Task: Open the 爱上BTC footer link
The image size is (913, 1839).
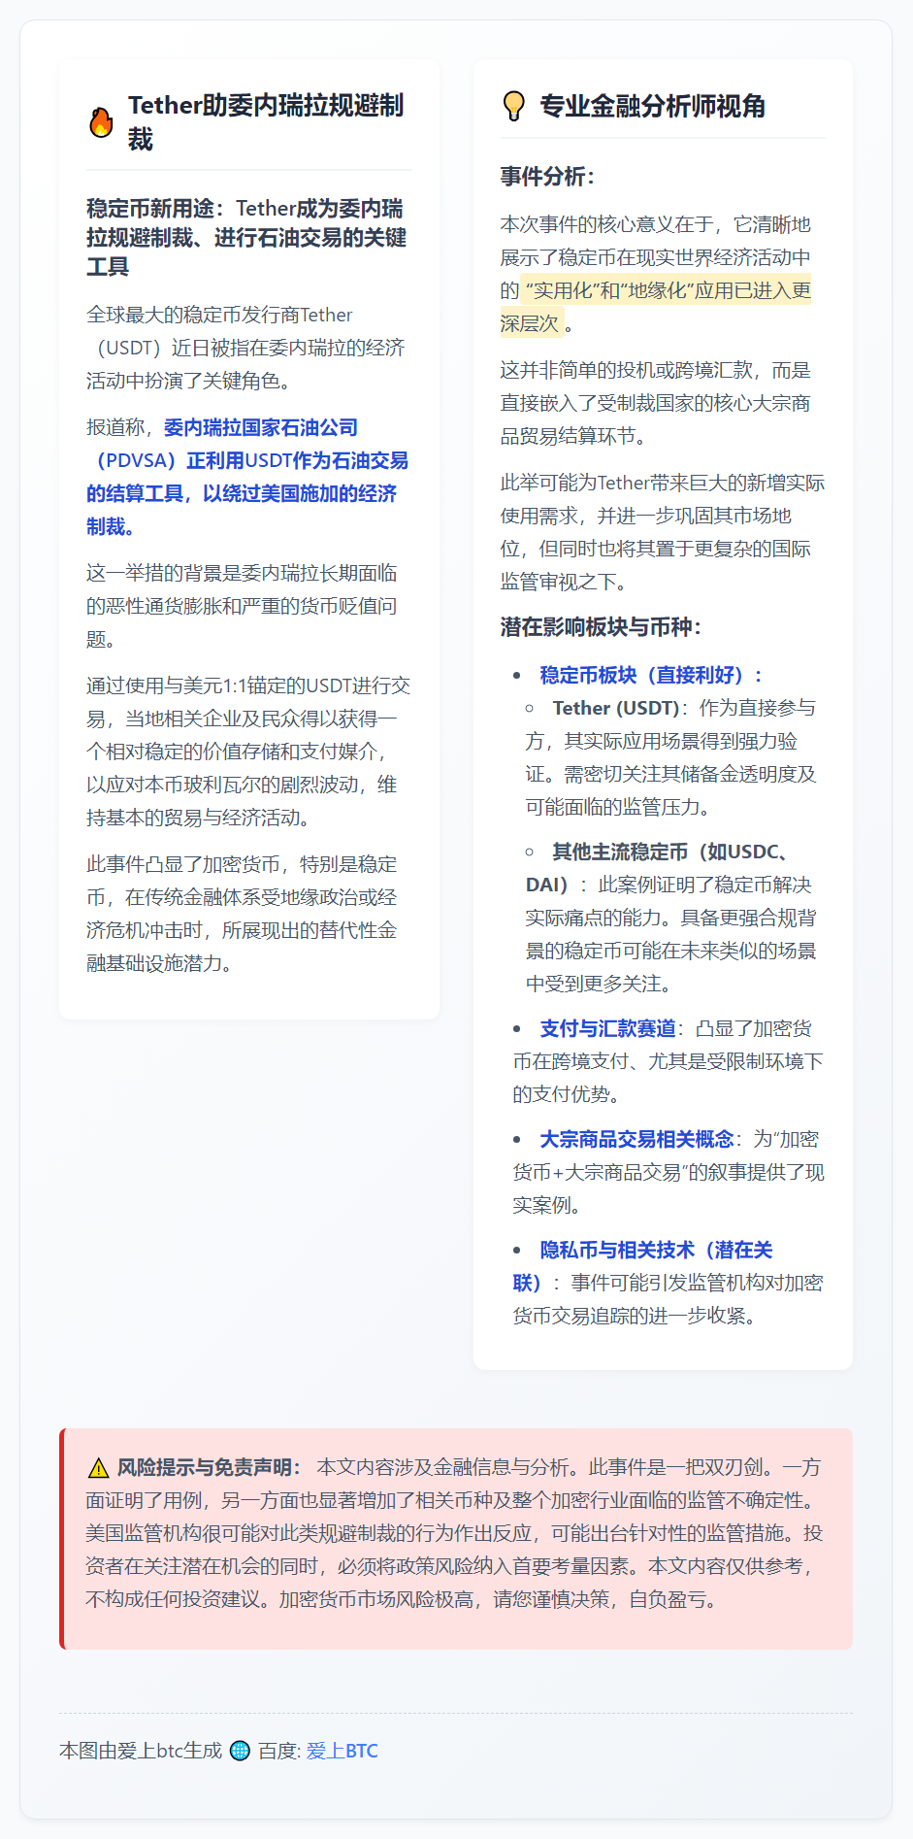Action: 342,1751
